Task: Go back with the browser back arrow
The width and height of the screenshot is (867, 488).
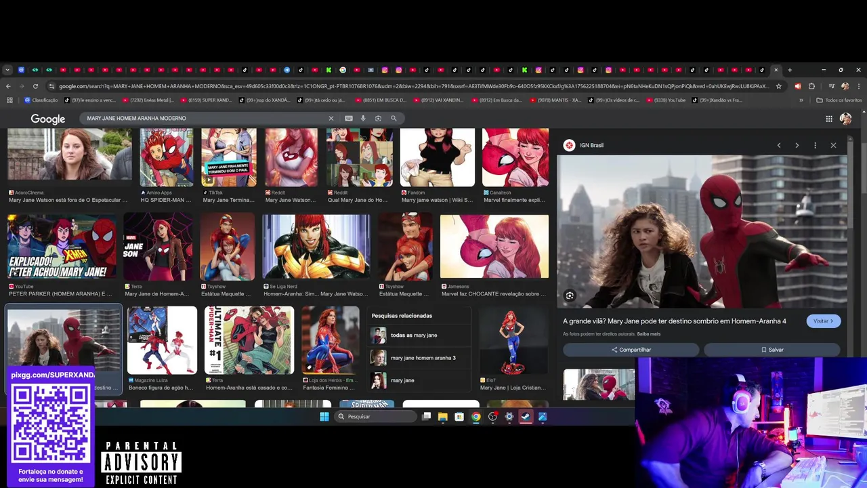Action: (8, 86)
